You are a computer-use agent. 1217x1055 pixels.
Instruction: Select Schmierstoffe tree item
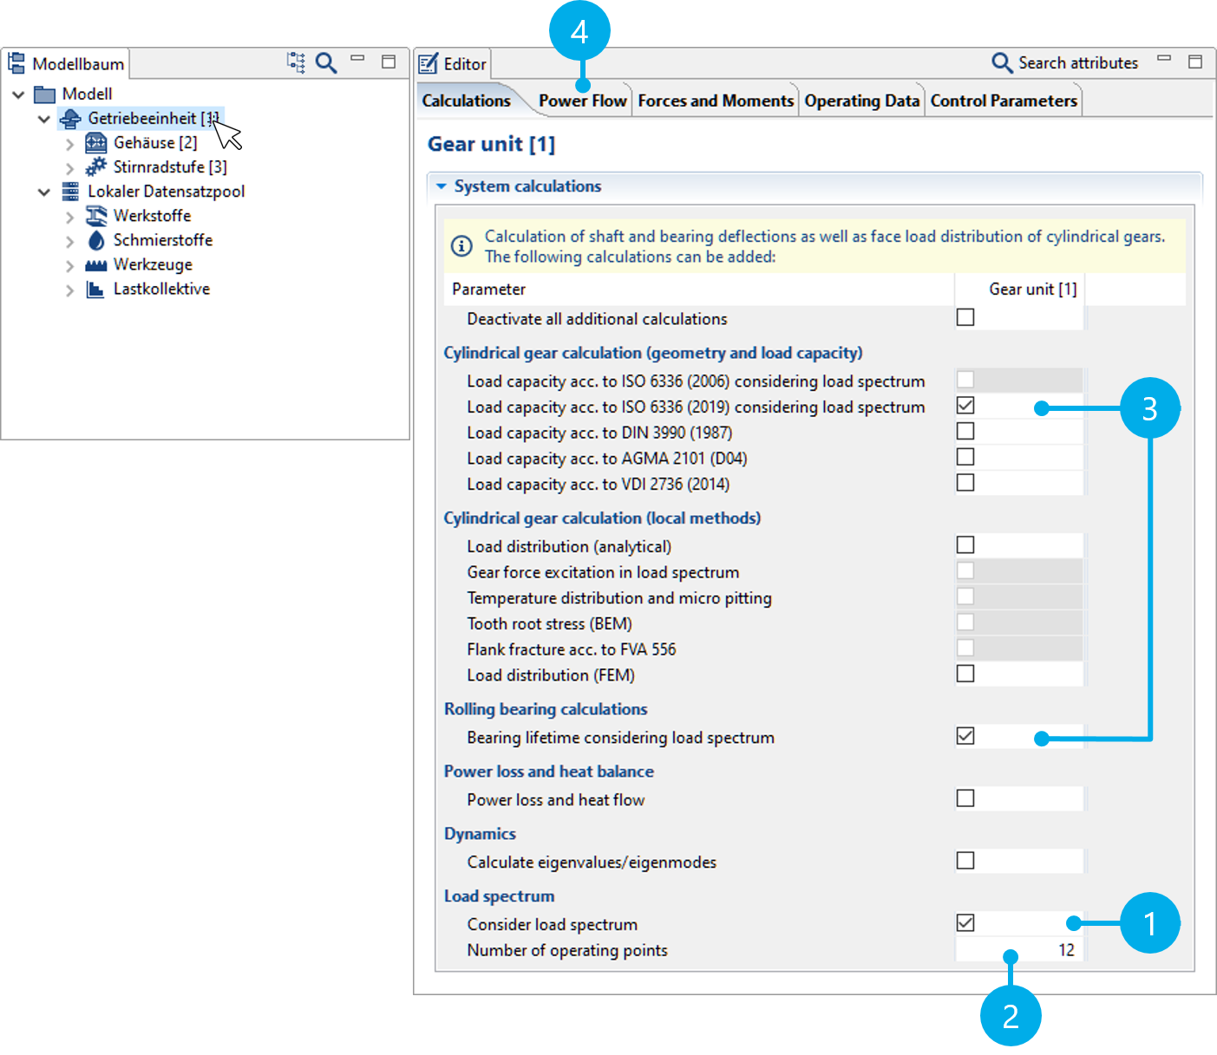pyautogui.click(x=163, y=239)
